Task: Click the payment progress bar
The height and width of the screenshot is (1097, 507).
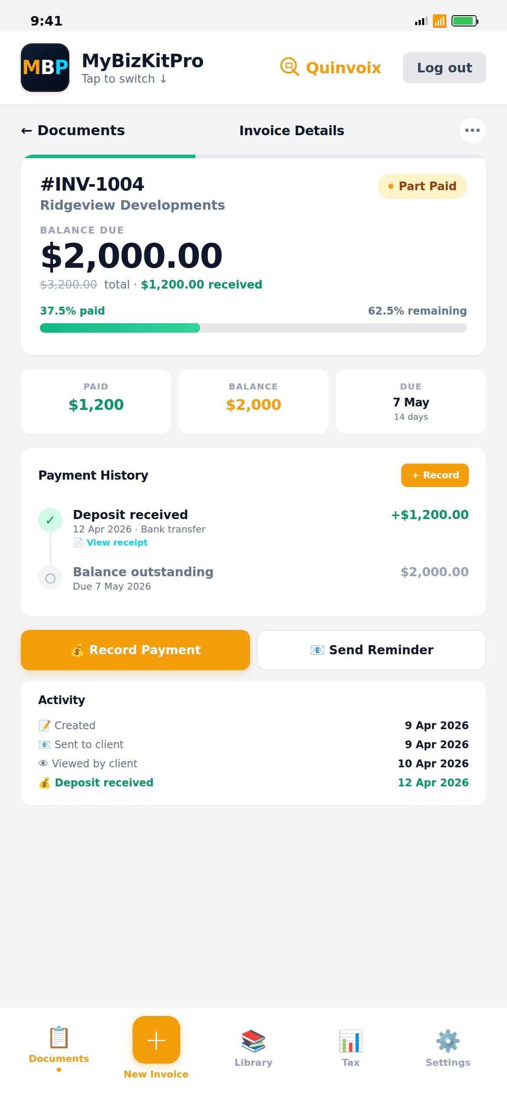Action: pos(253,328)
